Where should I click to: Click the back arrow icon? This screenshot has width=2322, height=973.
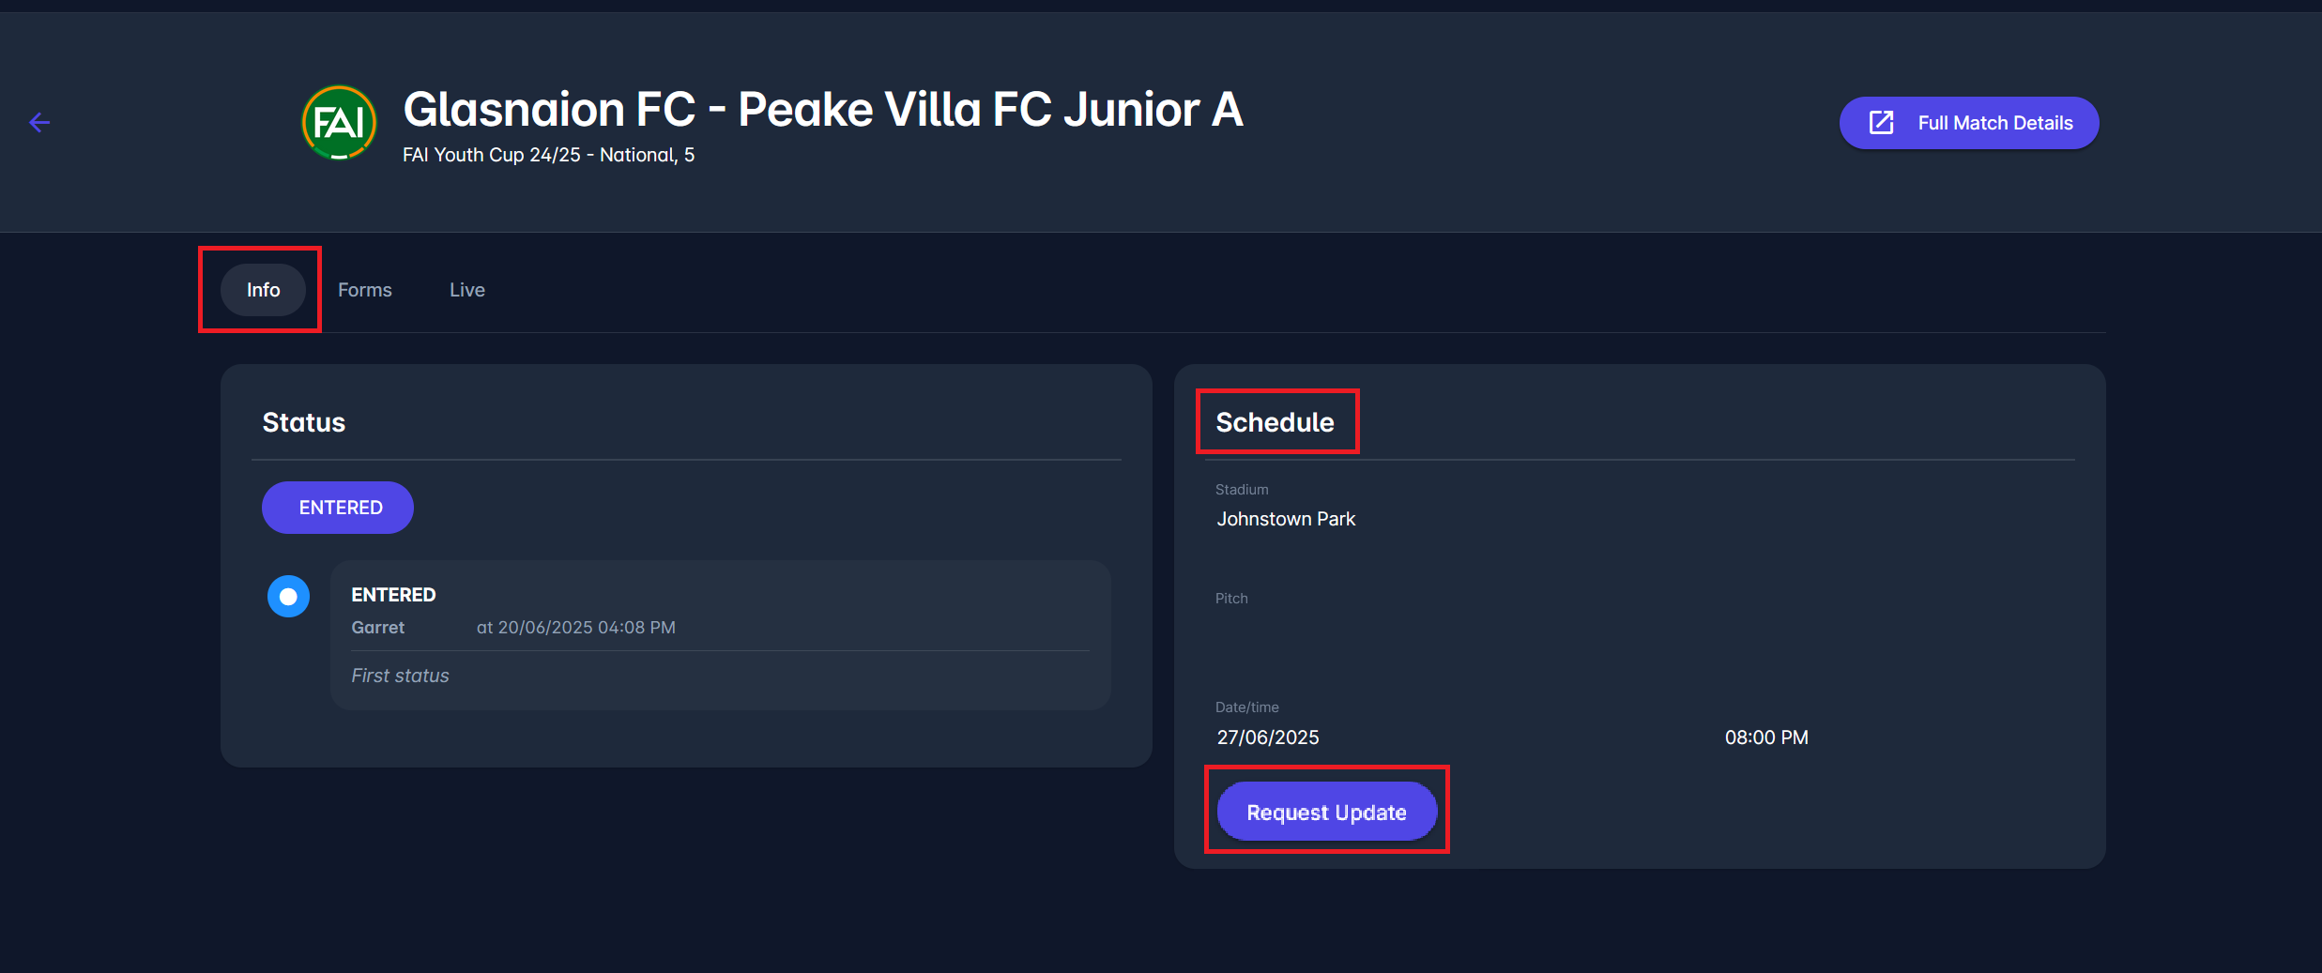point(39,123)
